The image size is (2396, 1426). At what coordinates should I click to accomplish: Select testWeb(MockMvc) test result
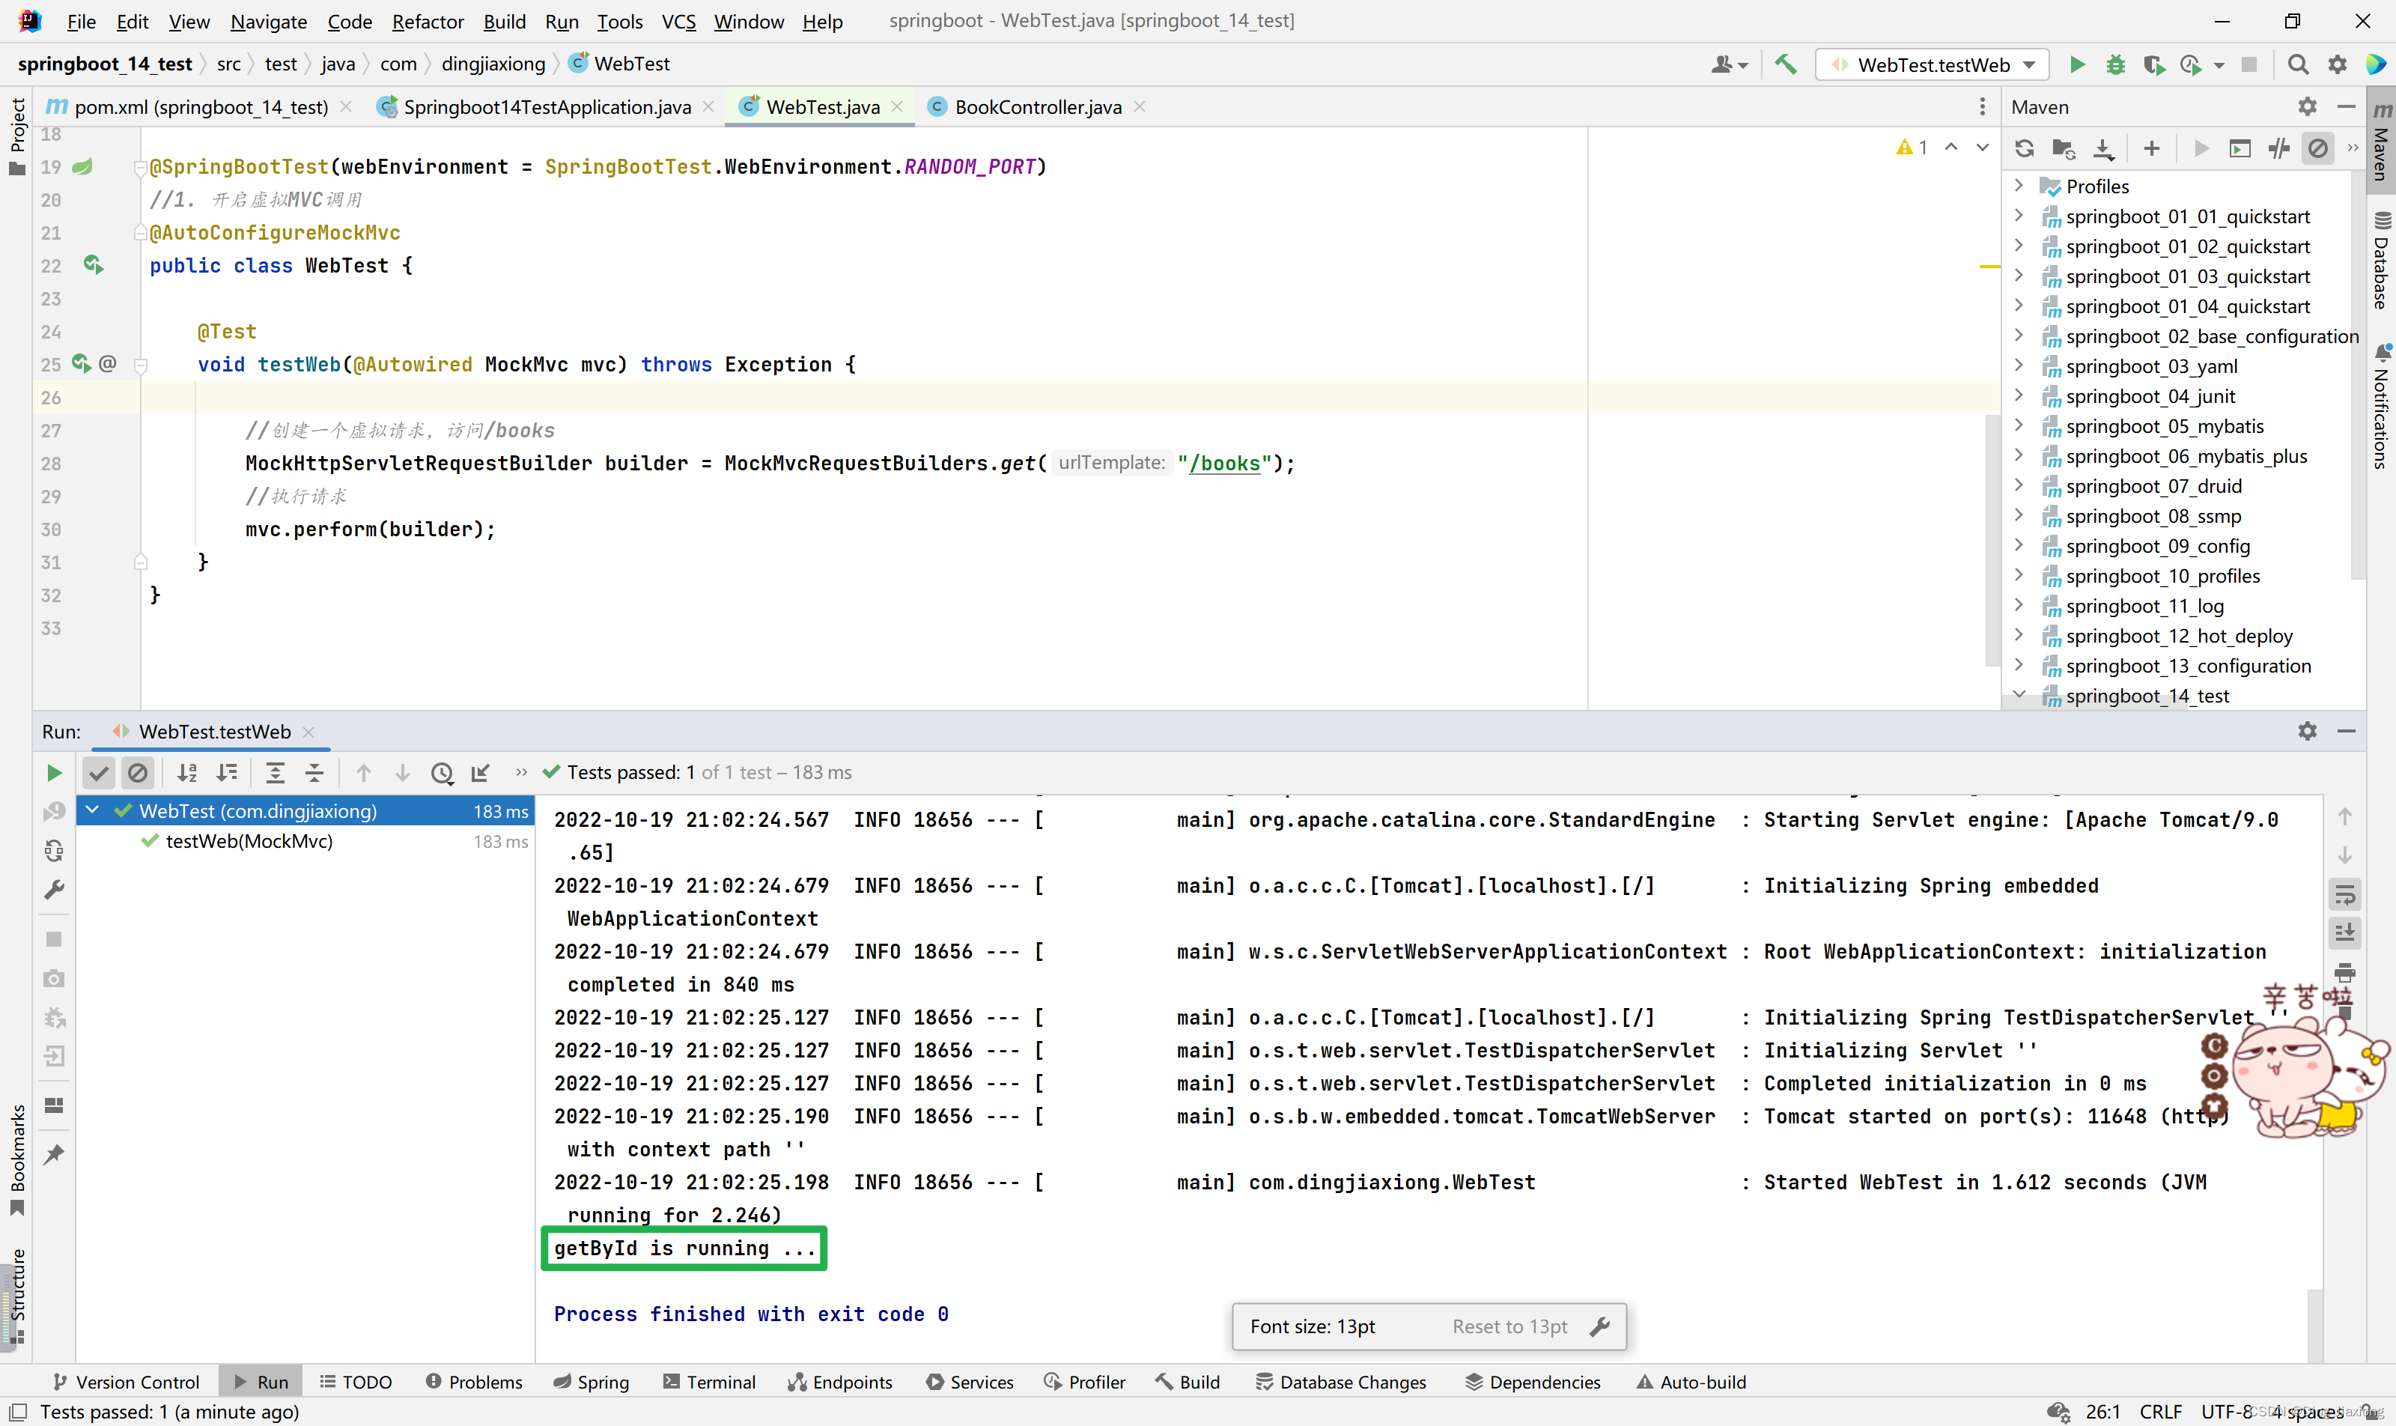click(x=249, y=841)
